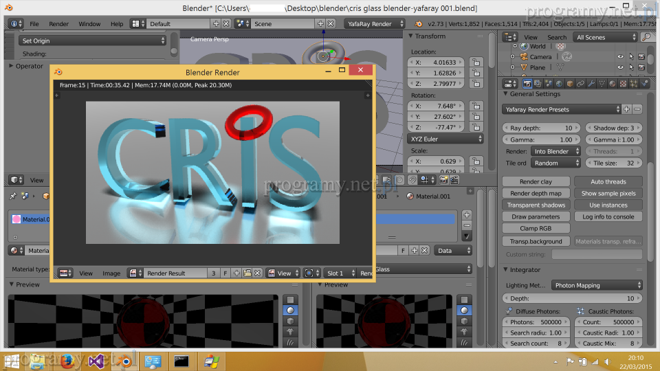The width and height of the screenshot is (660, 371).
Task: Open Firefox from the Windows taskbar
Action: click(67, 360)
